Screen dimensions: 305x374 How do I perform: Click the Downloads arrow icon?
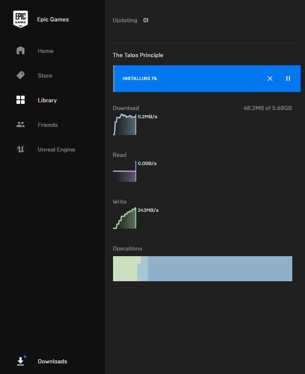pos(21,361)
